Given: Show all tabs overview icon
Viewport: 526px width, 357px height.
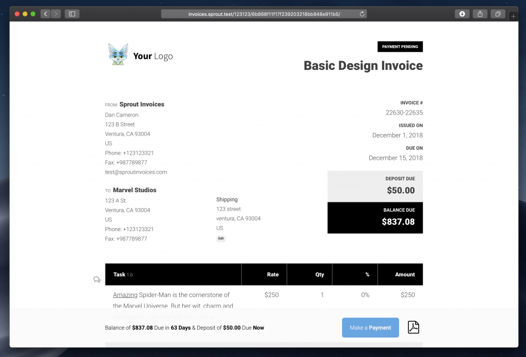Looking at the screenshot, I should 498,14.
